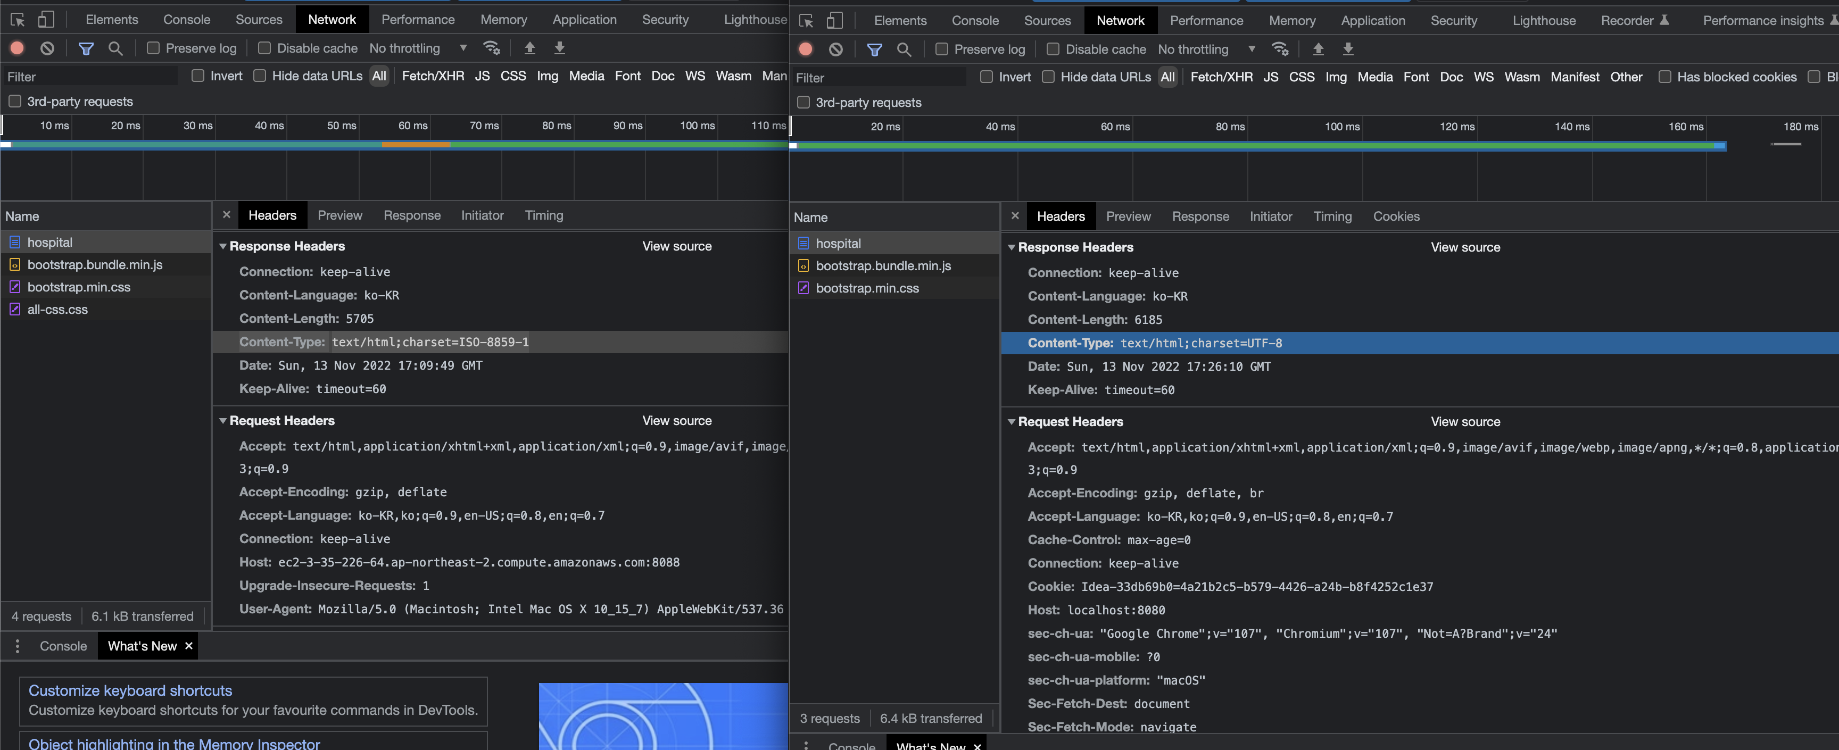This screenshot has width=1839, height=750.
Task: Check Invert filter in left DevTools
Action: pyautogui.click(x=198, y=76)
